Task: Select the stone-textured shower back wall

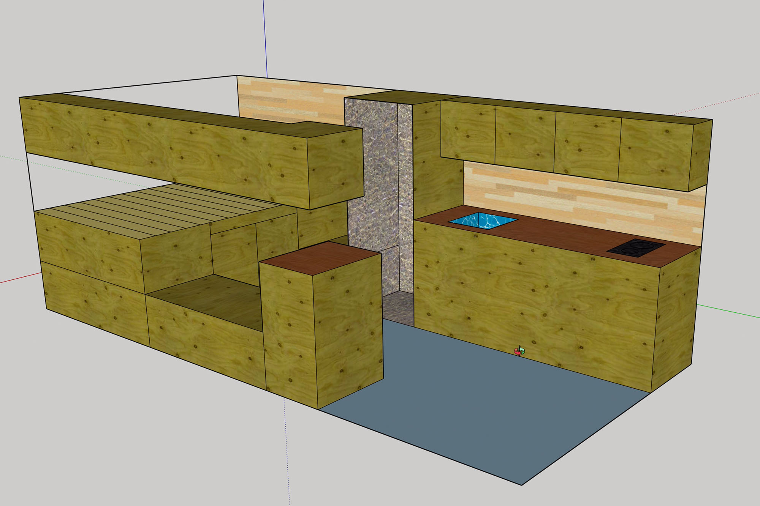Action: 372,175
